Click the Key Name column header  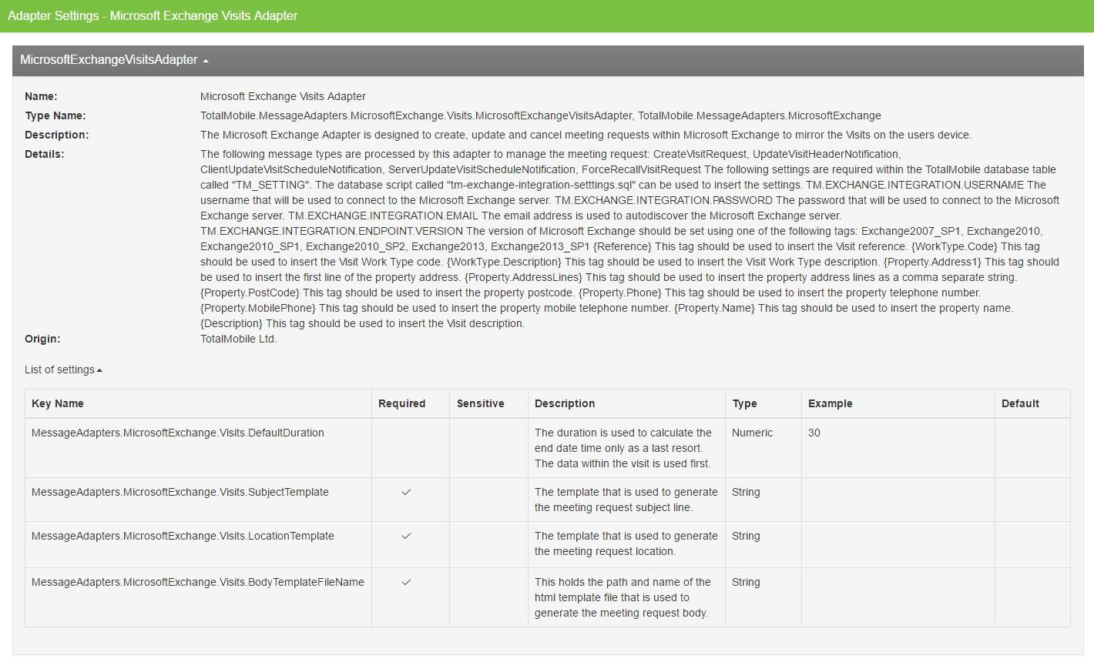point(58,403)
